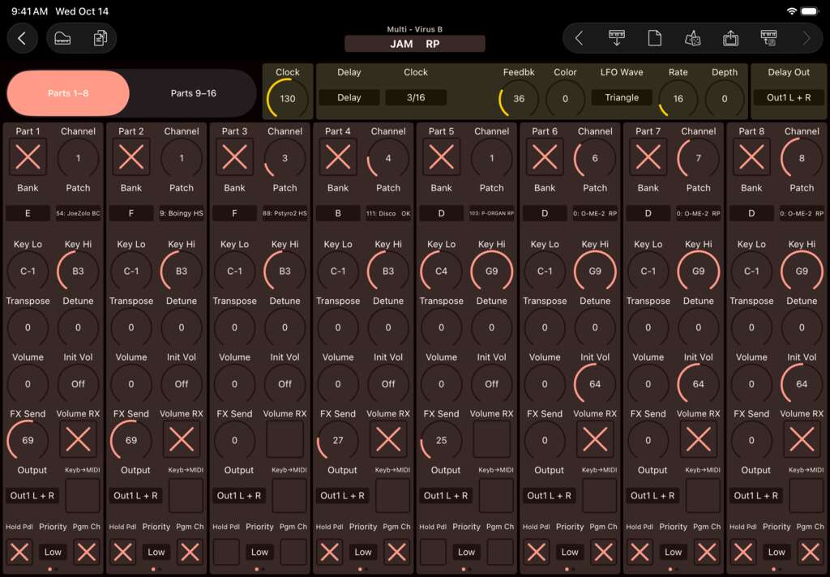Enable Keyb→MIDI for Part 1

(x=82, y=495)
